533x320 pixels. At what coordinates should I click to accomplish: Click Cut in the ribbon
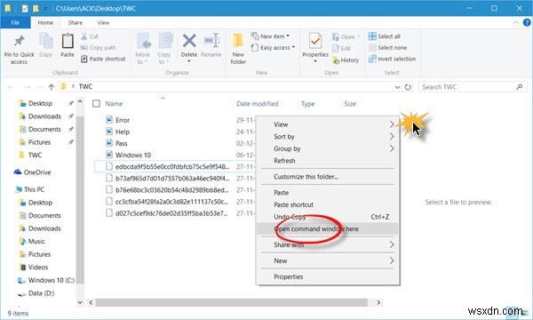pyautogui.click(x=90, y=36)
